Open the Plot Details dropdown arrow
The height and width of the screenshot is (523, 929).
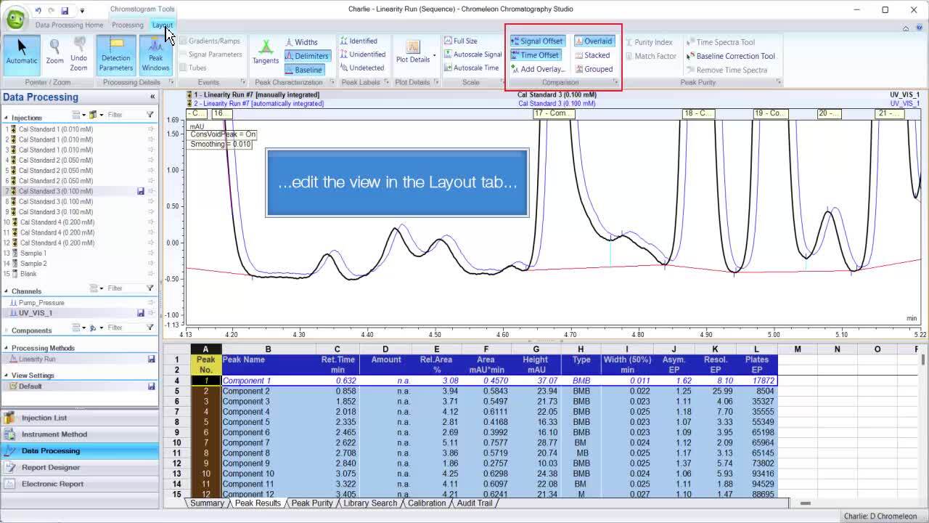pos(435,54)
